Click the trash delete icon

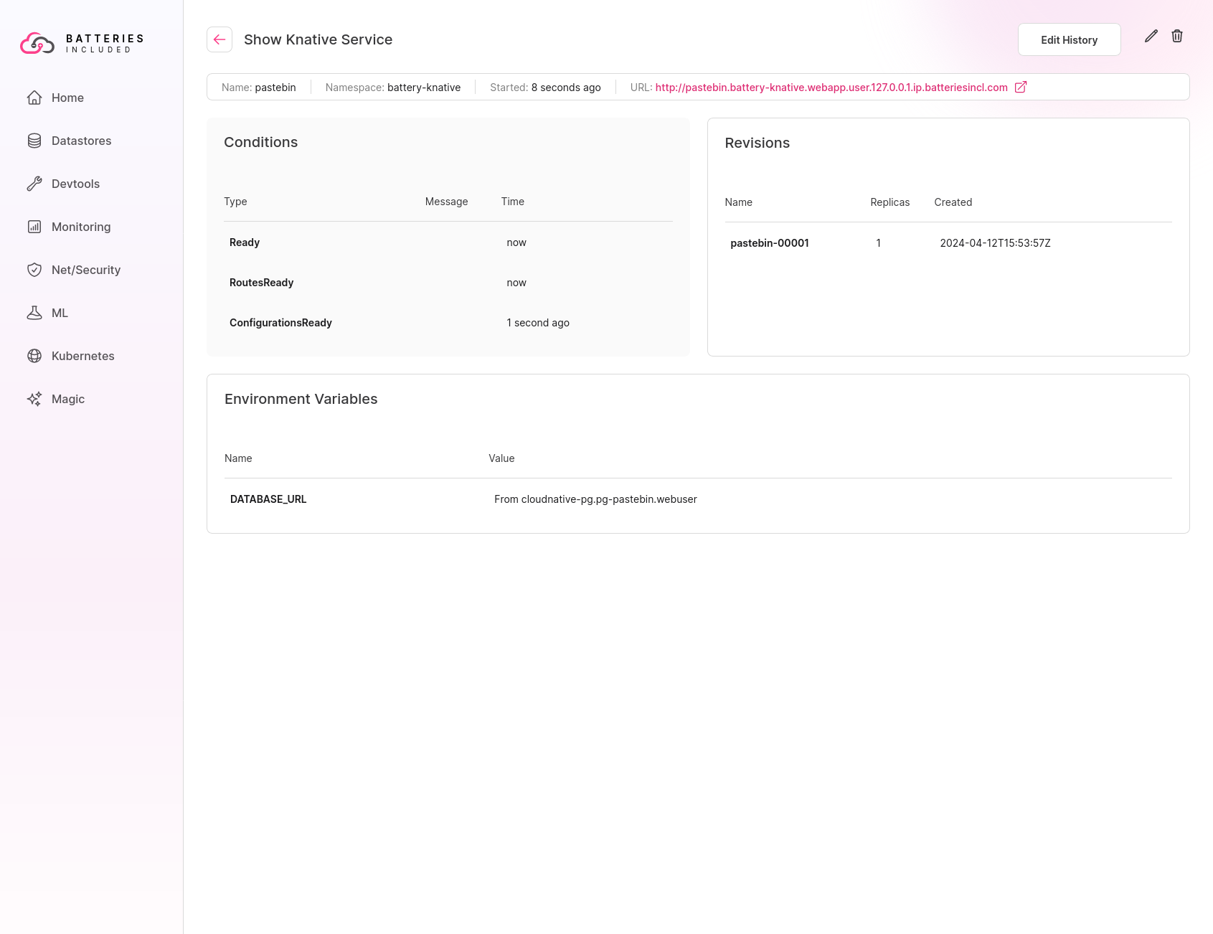point(1177,37)
